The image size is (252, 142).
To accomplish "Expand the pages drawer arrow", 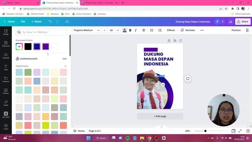I will pyautogui.click(x=161, y=127).
